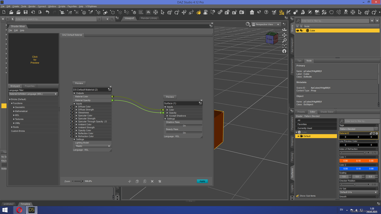Click the Render camera icon in toolbar

[242, 12]
